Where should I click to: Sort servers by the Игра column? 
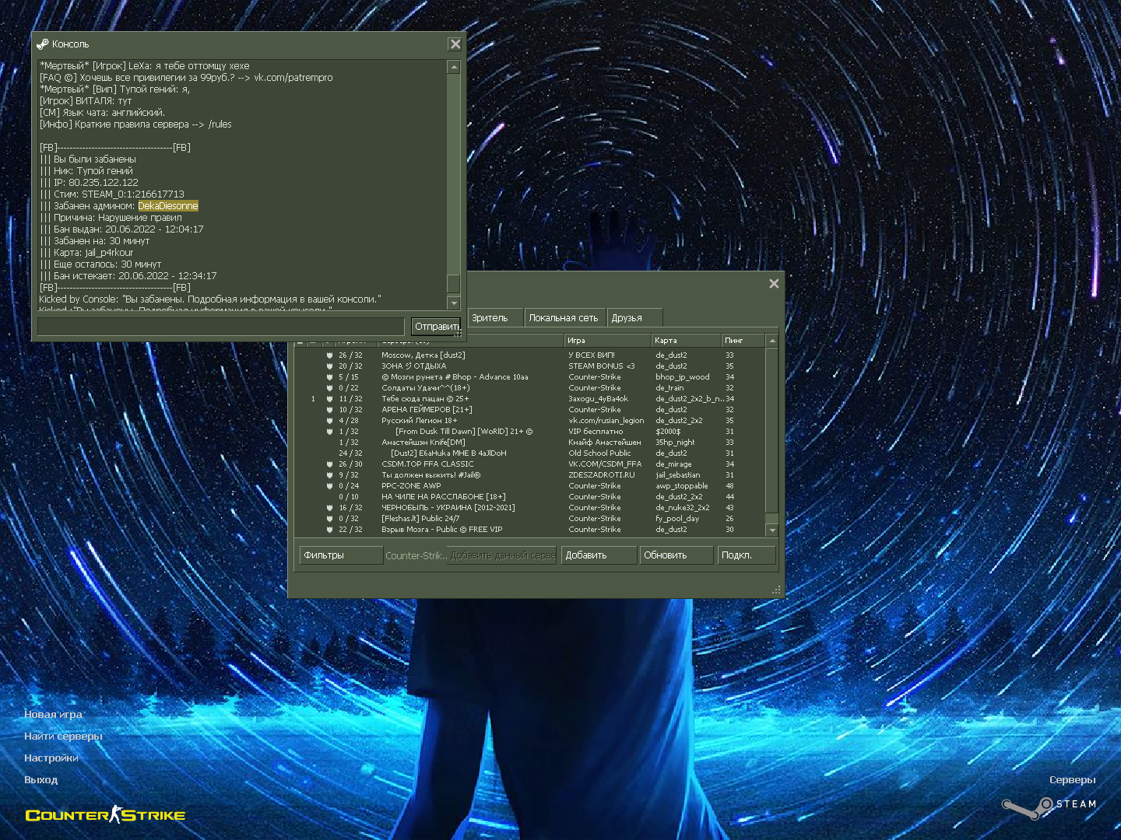[607, 341]
